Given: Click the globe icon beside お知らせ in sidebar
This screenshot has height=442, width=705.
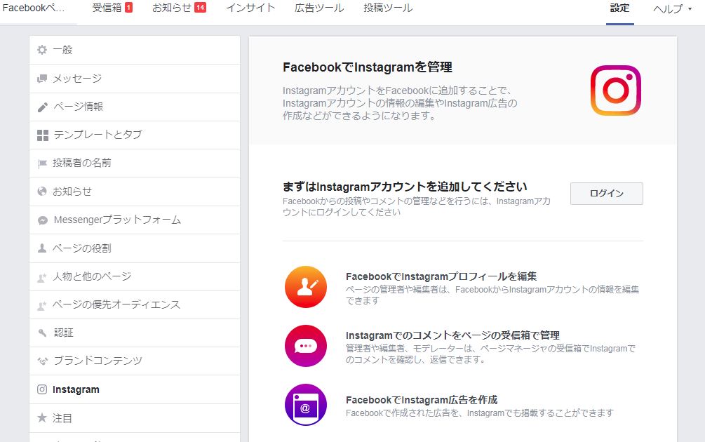Looking at the screenshot, I should coord(42,192).
